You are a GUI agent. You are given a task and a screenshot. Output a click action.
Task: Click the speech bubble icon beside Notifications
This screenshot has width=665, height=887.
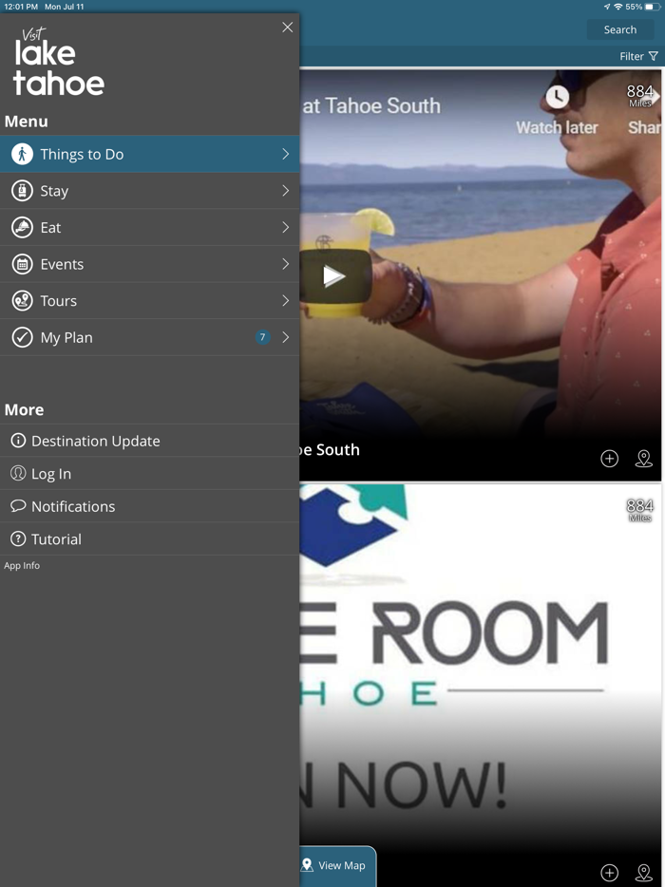coord(18,506)
